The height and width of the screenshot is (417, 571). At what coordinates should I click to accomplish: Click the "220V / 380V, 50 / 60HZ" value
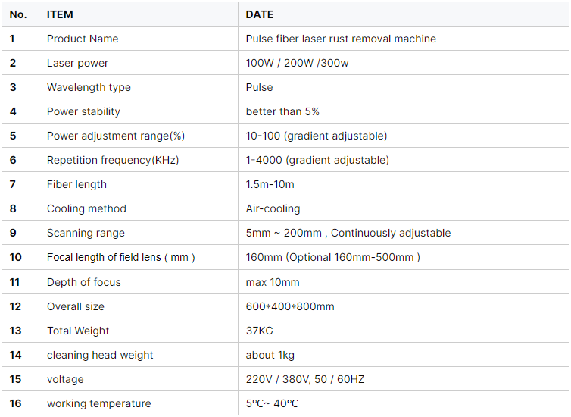point(305,379)
